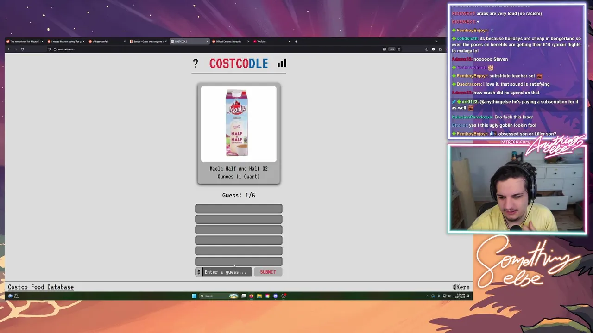This screenshot has width=593, height=333.
Task: Submit the price guess
Action: point(268,272)
